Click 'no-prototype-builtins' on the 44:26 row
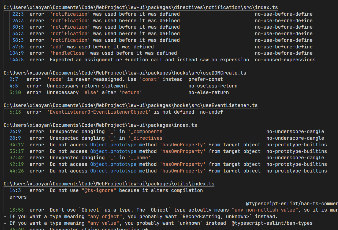Viewport: 338px width, 230px height. 297,171
